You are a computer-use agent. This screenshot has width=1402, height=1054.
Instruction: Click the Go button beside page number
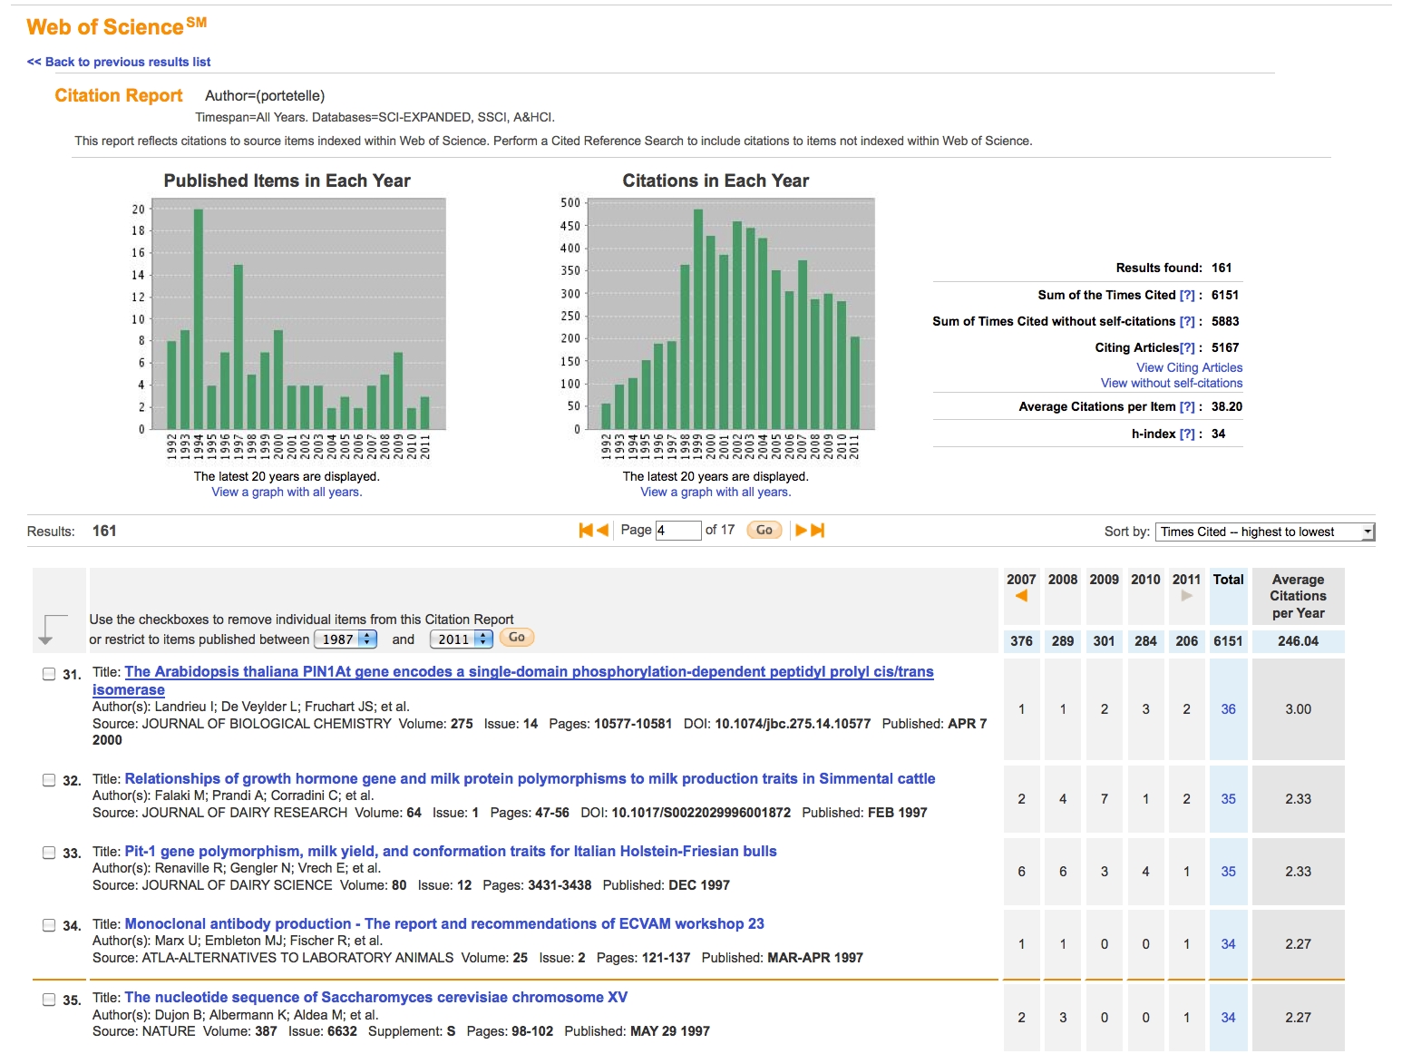pos(764,530)
